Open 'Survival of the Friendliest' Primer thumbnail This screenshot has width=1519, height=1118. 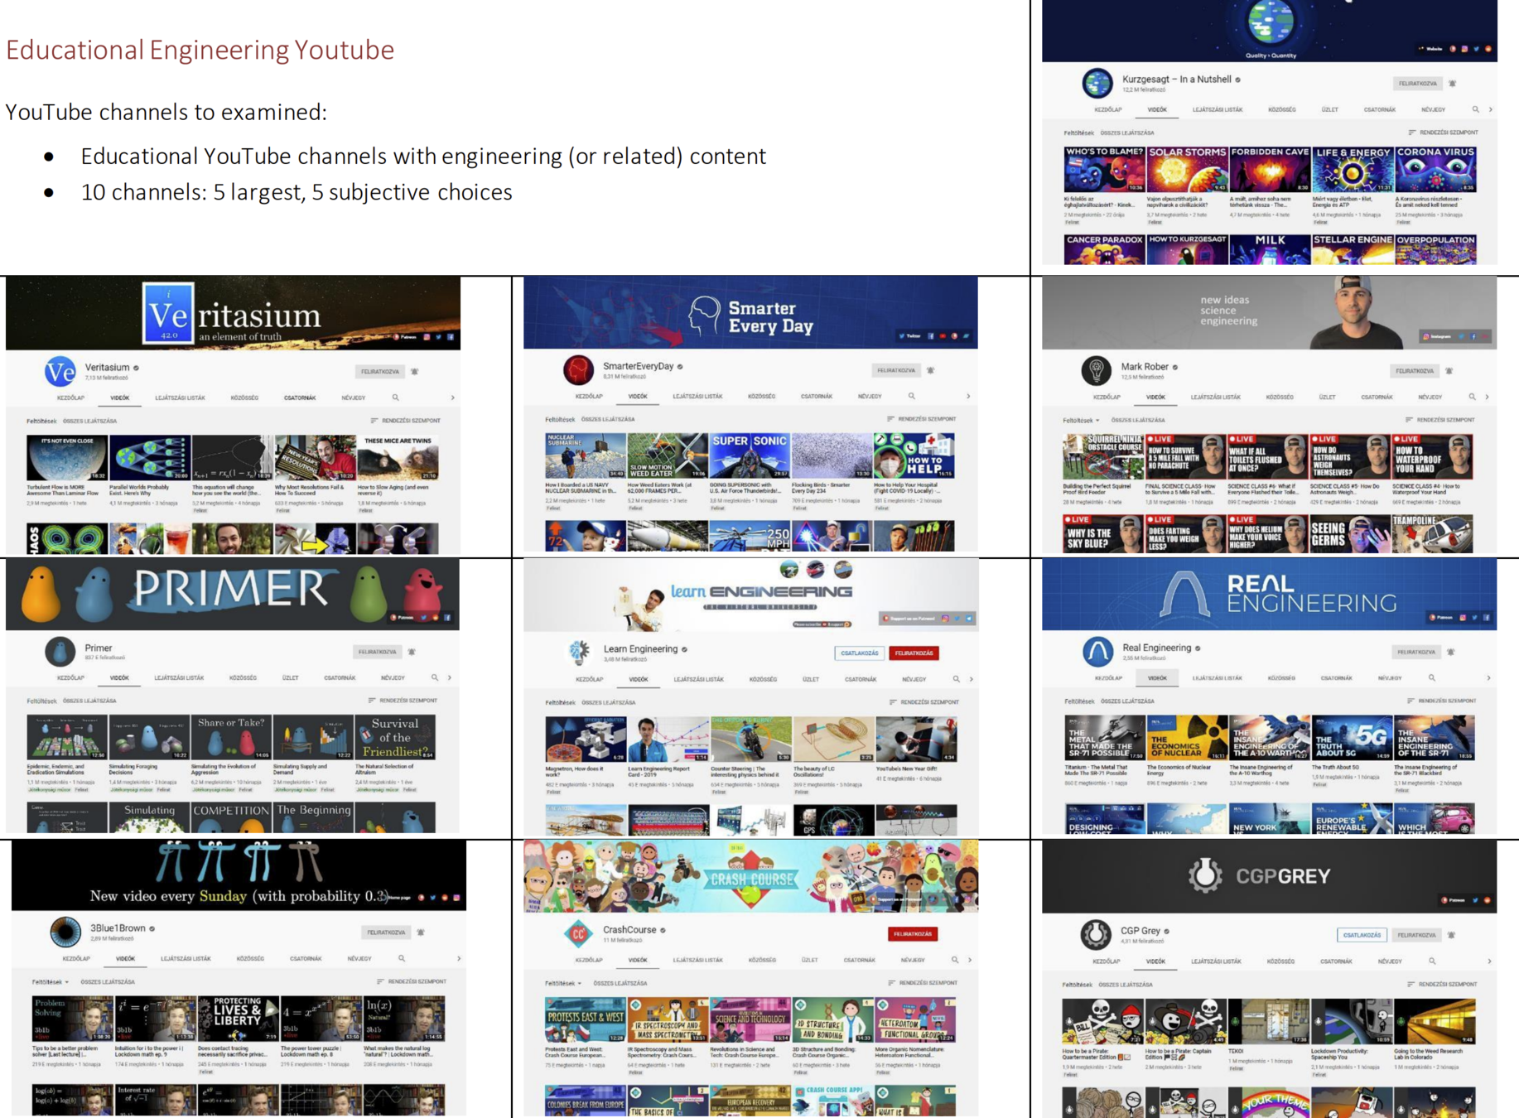coord(395,737)
